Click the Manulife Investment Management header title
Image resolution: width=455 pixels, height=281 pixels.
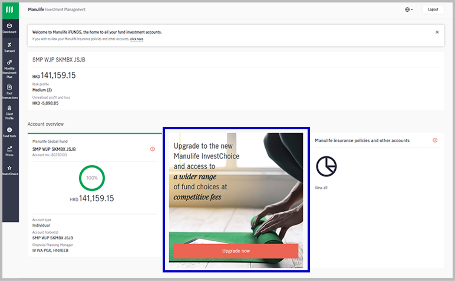pos(57,9)
